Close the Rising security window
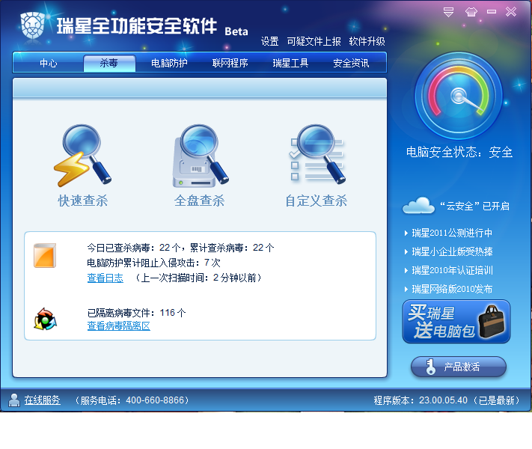 [511, 12]
